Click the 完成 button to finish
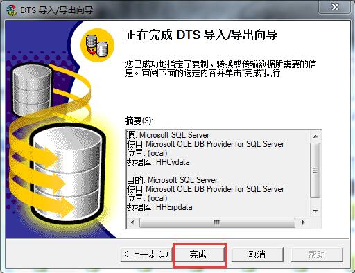The height and width of the screenshot is (273, 355). 200,254
